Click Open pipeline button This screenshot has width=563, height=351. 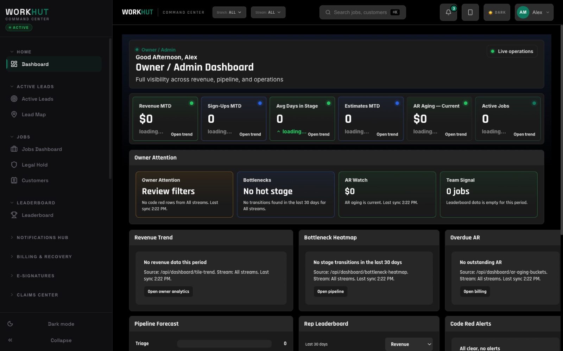(x=330, y=292)
